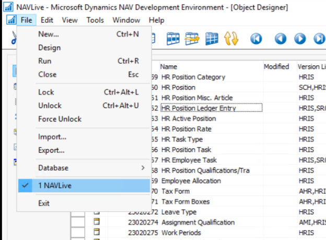Click table icon in Work Periods row

click(x=97, y=232)
